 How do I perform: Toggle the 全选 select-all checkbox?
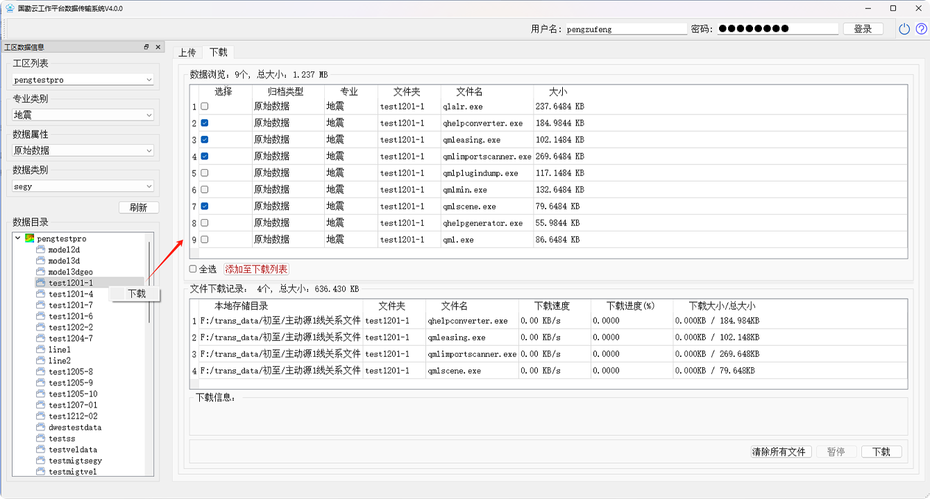click(193, 270)
